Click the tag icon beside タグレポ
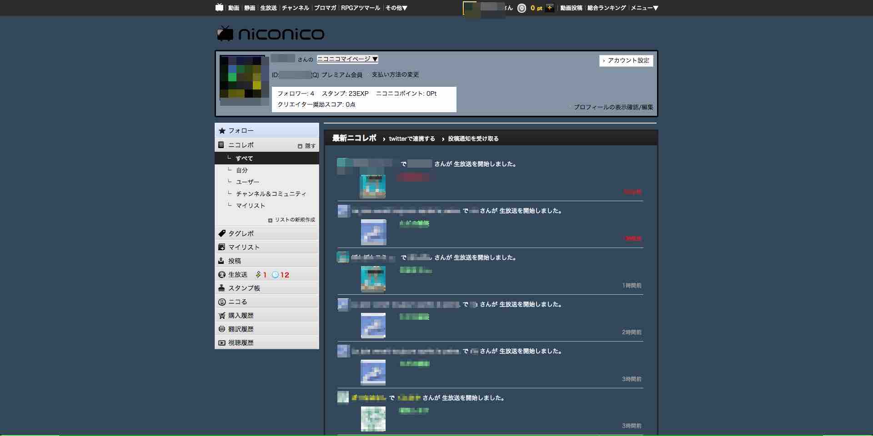 click(x=222, y=233)
